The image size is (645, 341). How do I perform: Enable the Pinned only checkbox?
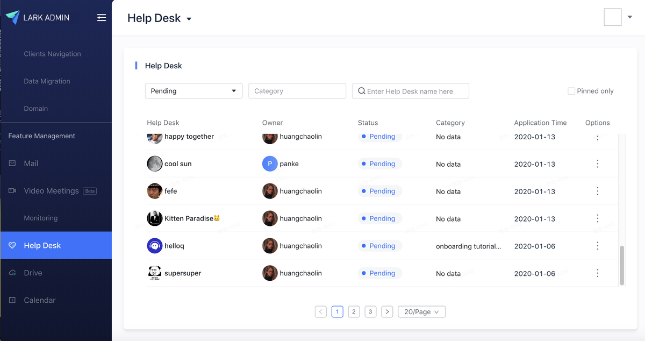coord(571,91)
